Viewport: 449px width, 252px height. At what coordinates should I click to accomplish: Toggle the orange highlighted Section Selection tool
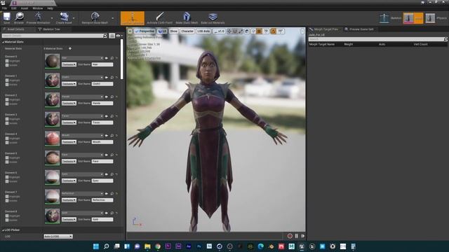click(x=133, y=18)
